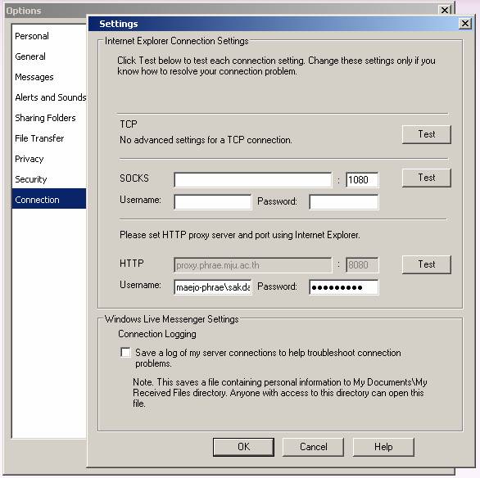Click the SOCKS port field showing 1080

362,180
